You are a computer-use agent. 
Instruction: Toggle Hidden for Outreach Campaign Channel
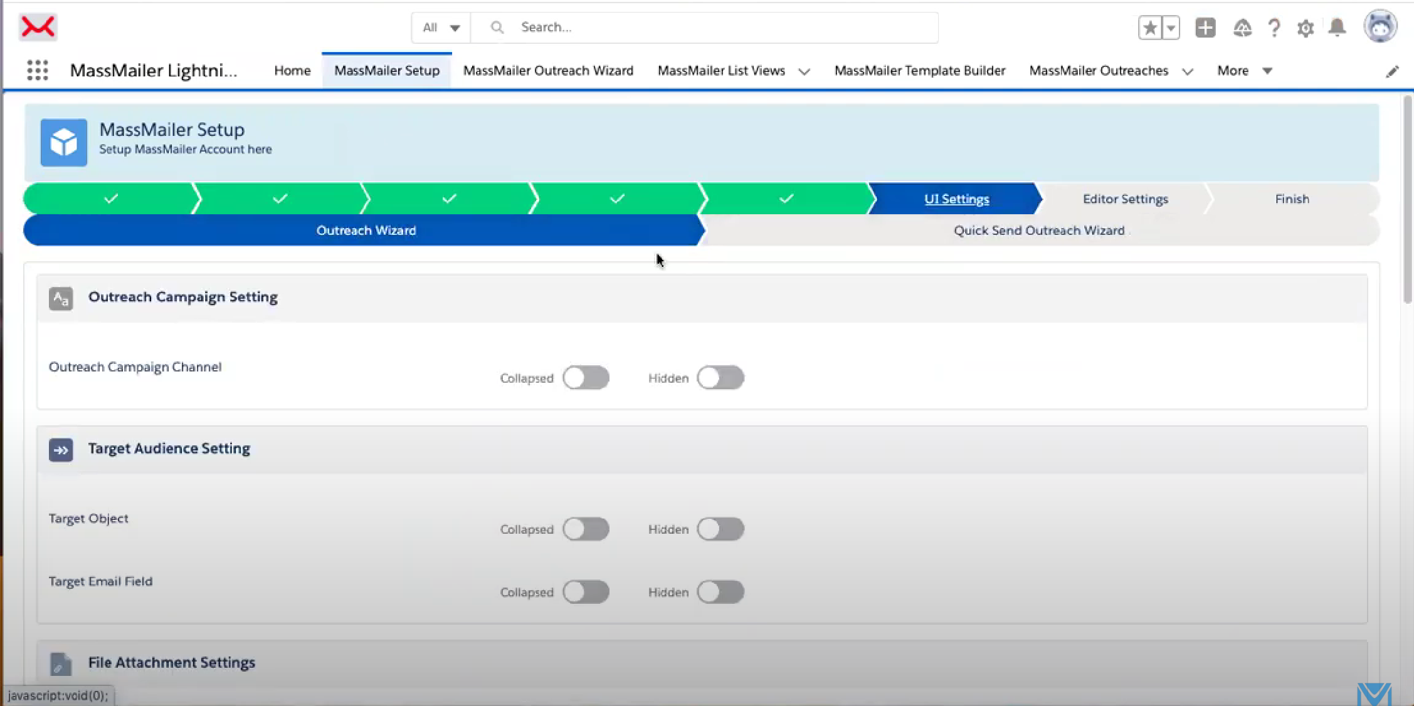pyautogui.click(x=720, y=378)
